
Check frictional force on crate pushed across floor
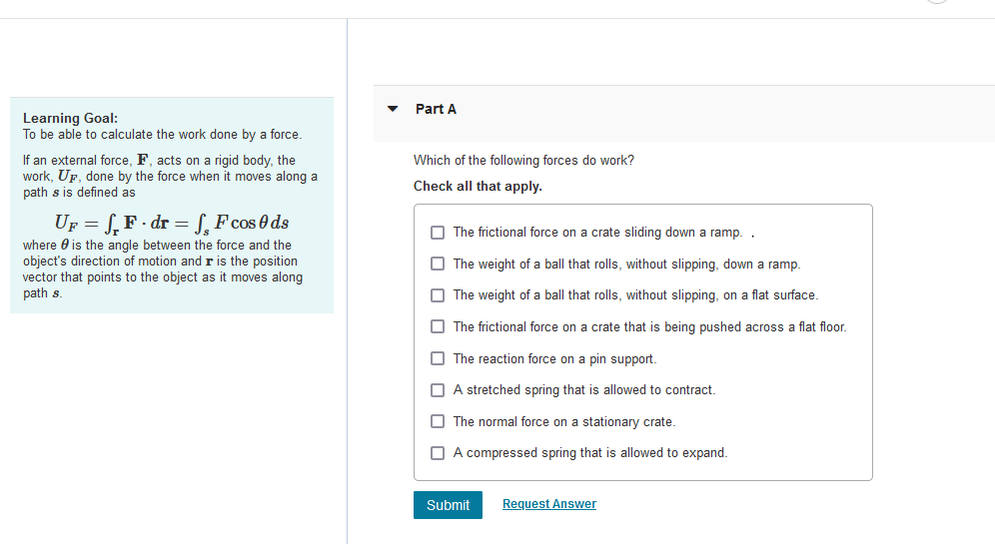438,326
